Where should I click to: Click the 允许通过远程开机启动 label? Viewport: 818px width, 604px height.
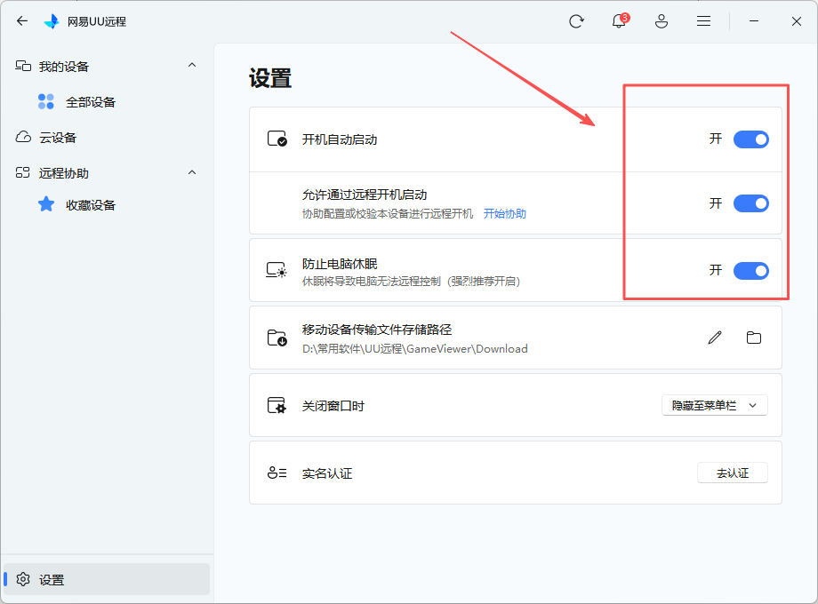click(365, 195)
